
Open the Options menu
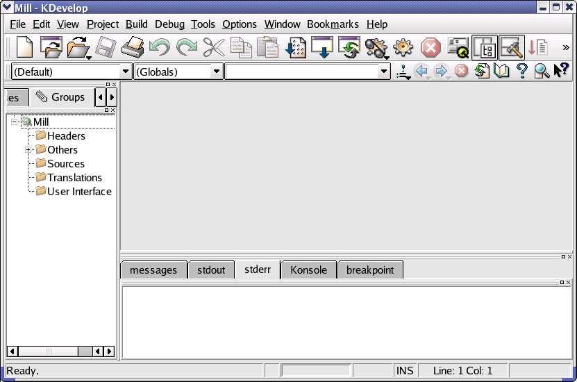(x=240, y=24)
